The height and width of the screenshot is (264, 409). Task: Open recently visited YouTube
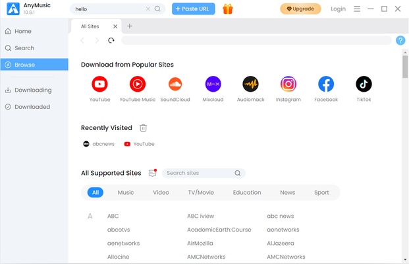point(139,144)
